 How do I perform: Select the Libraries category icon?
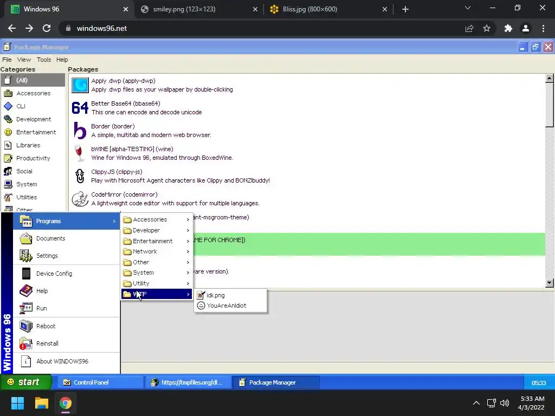click(x=8, y=145)
